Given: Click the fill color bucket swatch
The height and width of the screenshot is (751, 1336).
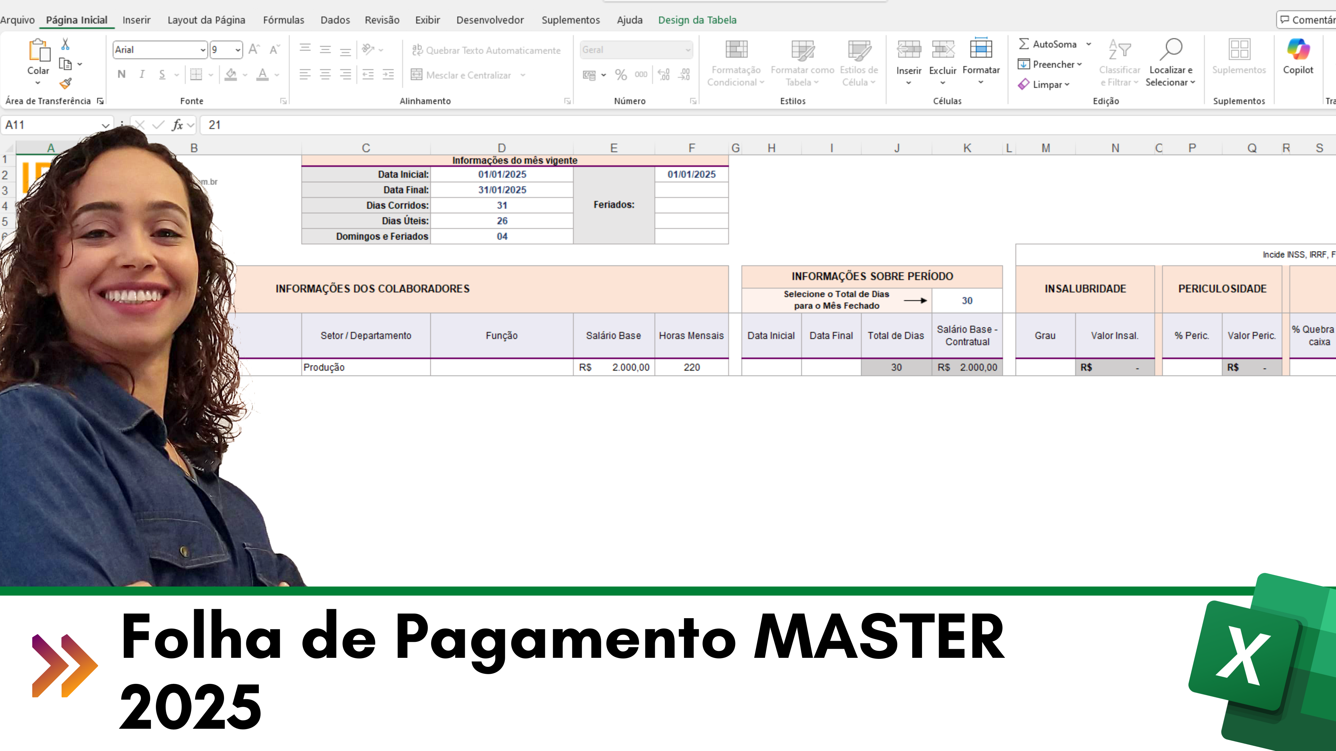Looking at the screenshot, I should point(231,75).
